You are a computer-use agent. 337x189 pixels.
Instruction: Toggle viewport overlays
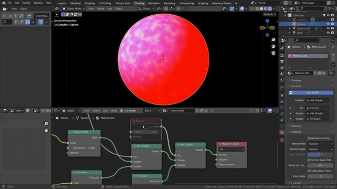pos(242,9)
